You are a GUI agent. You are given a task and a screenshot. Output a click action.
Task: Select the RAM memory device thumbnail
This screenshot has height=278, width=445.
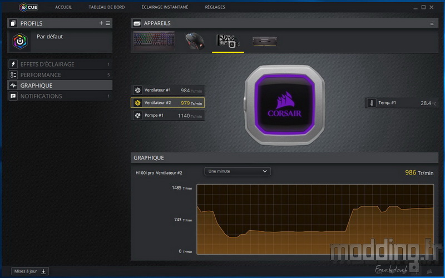click(x=265, y=41)
